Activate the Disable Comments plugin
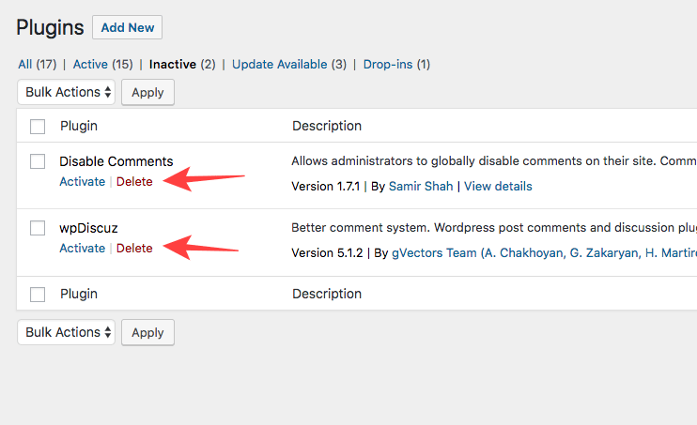The height and width of the screenshot is (425, 697). [83, 182]
